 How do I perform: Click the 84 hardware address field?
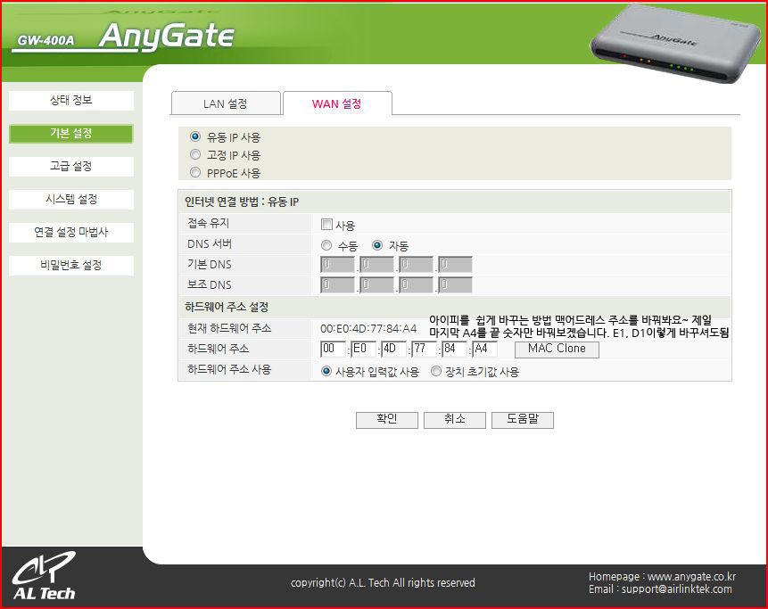click(x=455, y=349)
